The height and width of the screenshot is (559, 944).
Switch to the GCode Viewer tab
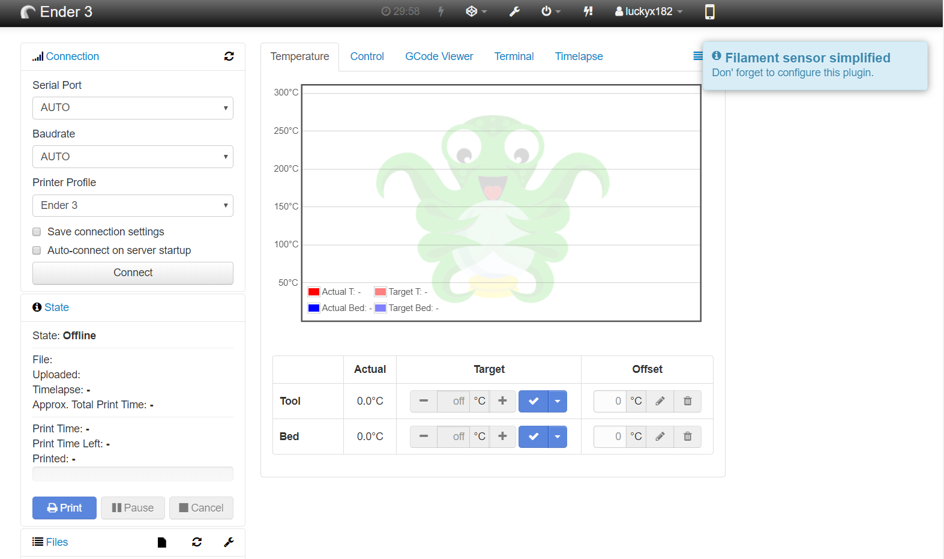439,56
